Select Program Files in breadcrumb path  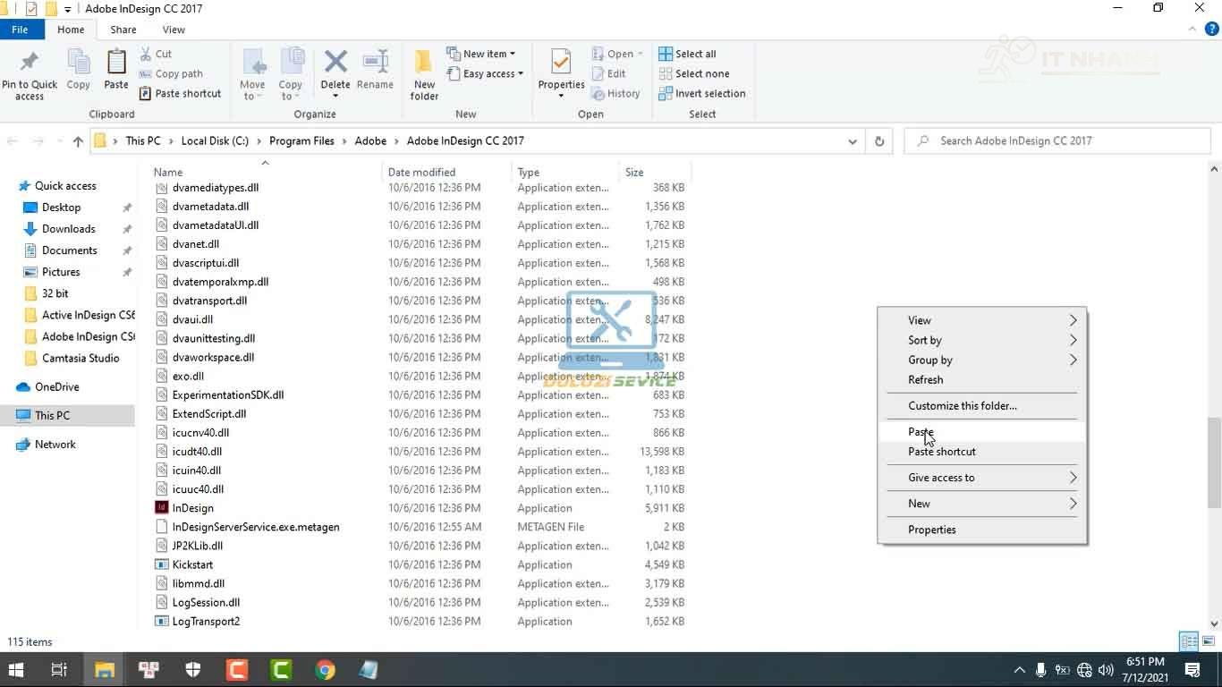(x=301, y=140)
